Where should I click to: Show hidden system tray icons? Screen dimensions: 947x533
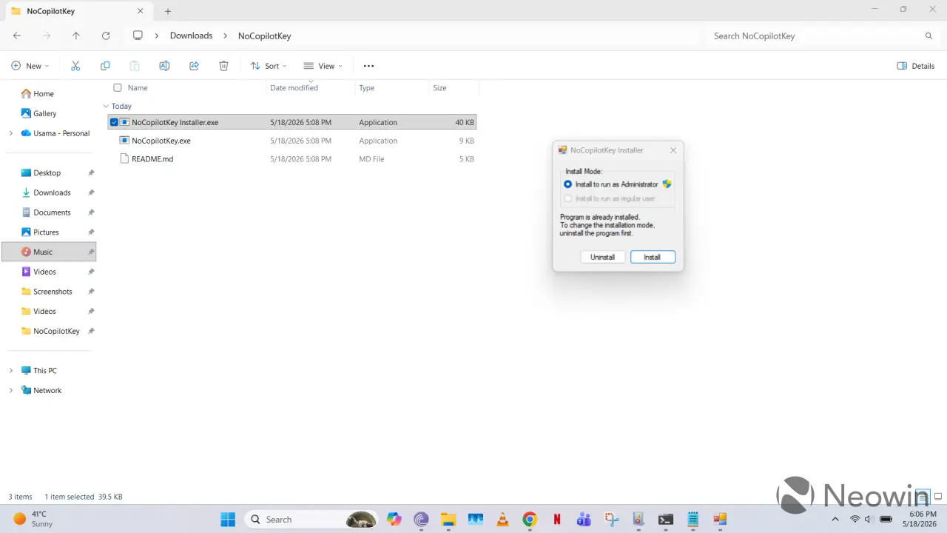(835, 519)
